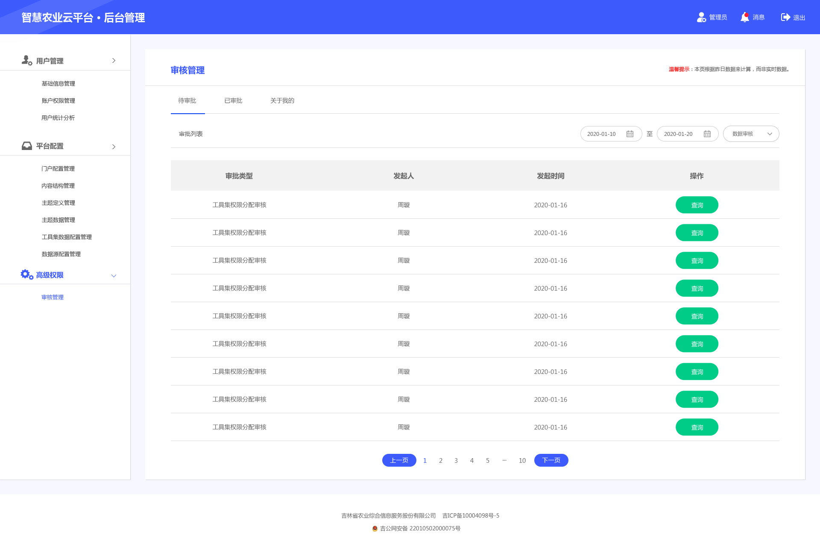Click the 发起人 column header
The width and height of the screenshot is (820, 550).
tap(404, 176)
